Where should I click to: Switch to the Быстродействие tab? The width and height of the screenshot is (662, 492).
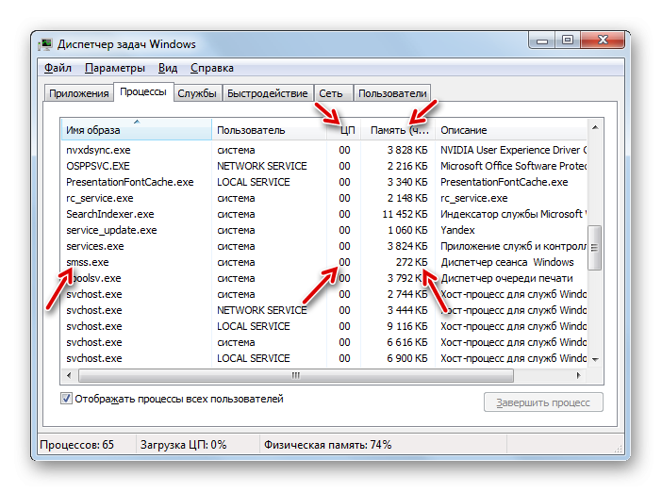click(267, 93)
